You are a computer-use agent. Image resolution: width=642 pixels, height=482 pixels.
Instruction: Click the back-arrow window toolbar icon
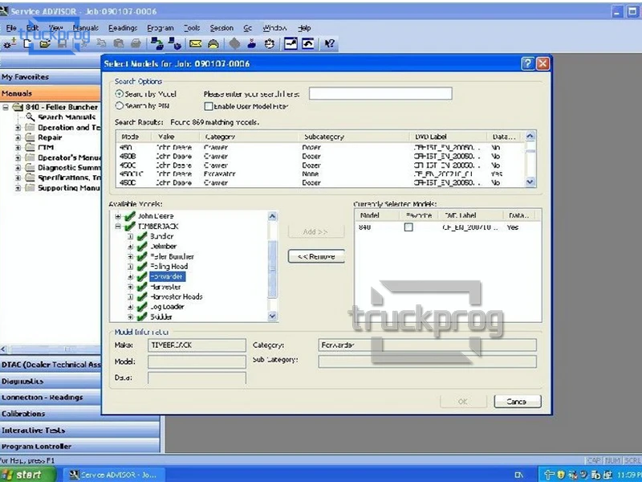tap(308, 43)
